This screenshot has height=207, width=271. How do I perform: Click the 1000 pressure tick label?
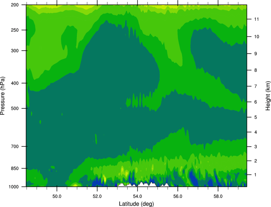pos(13,187)
